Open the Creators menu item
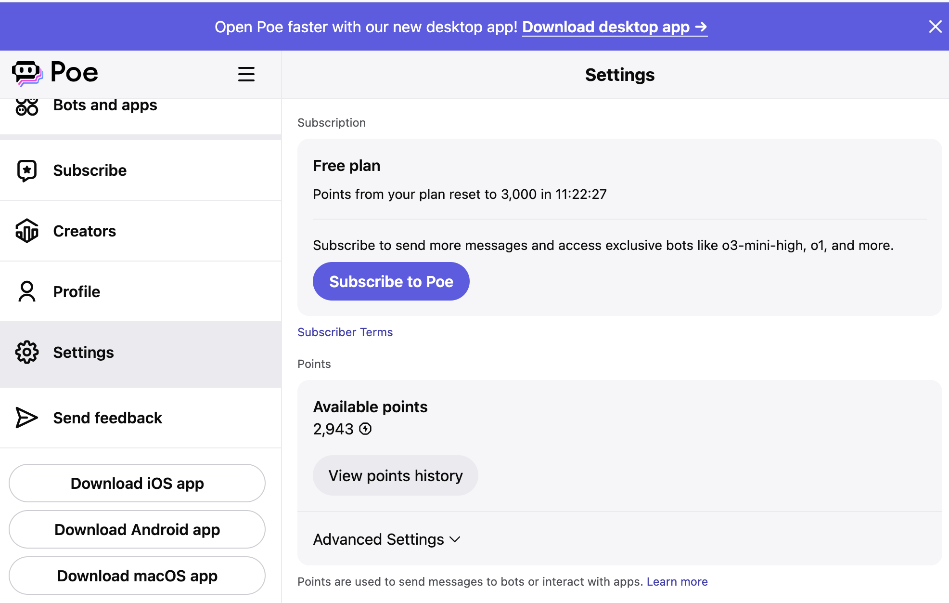 point(85,231)
